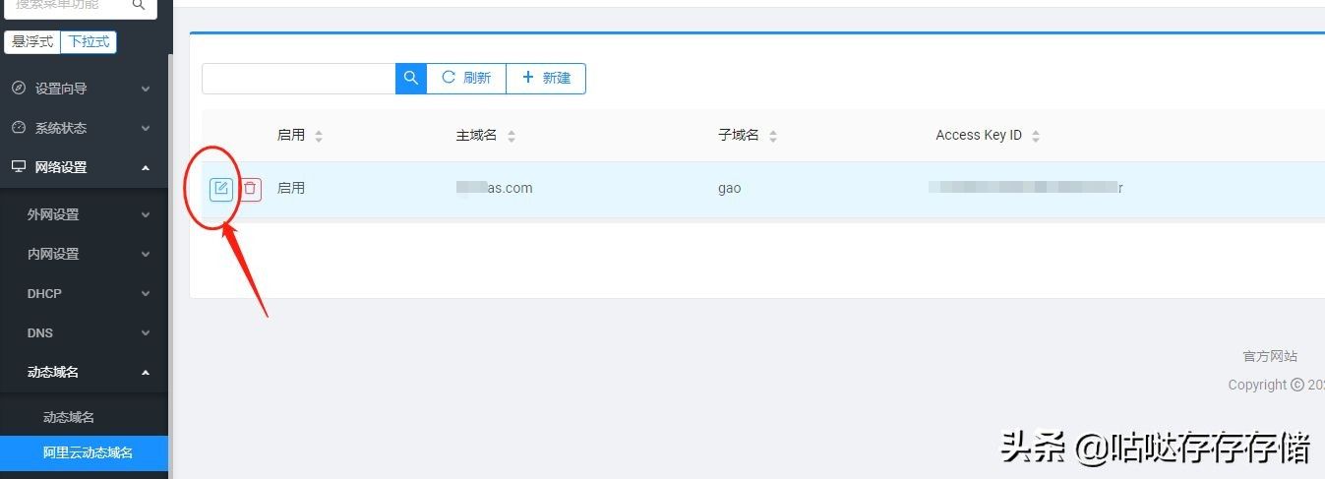
Task: Open the 动态域名 submenu page
Action: [x=69, y=417]
